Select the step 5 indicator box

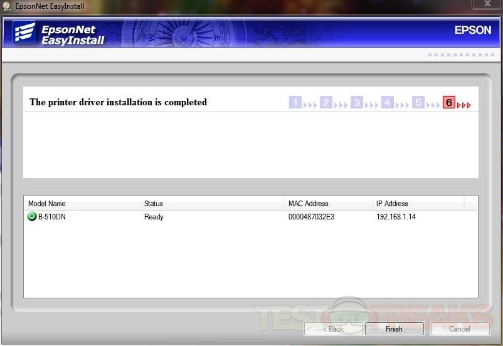coord(418,103)
